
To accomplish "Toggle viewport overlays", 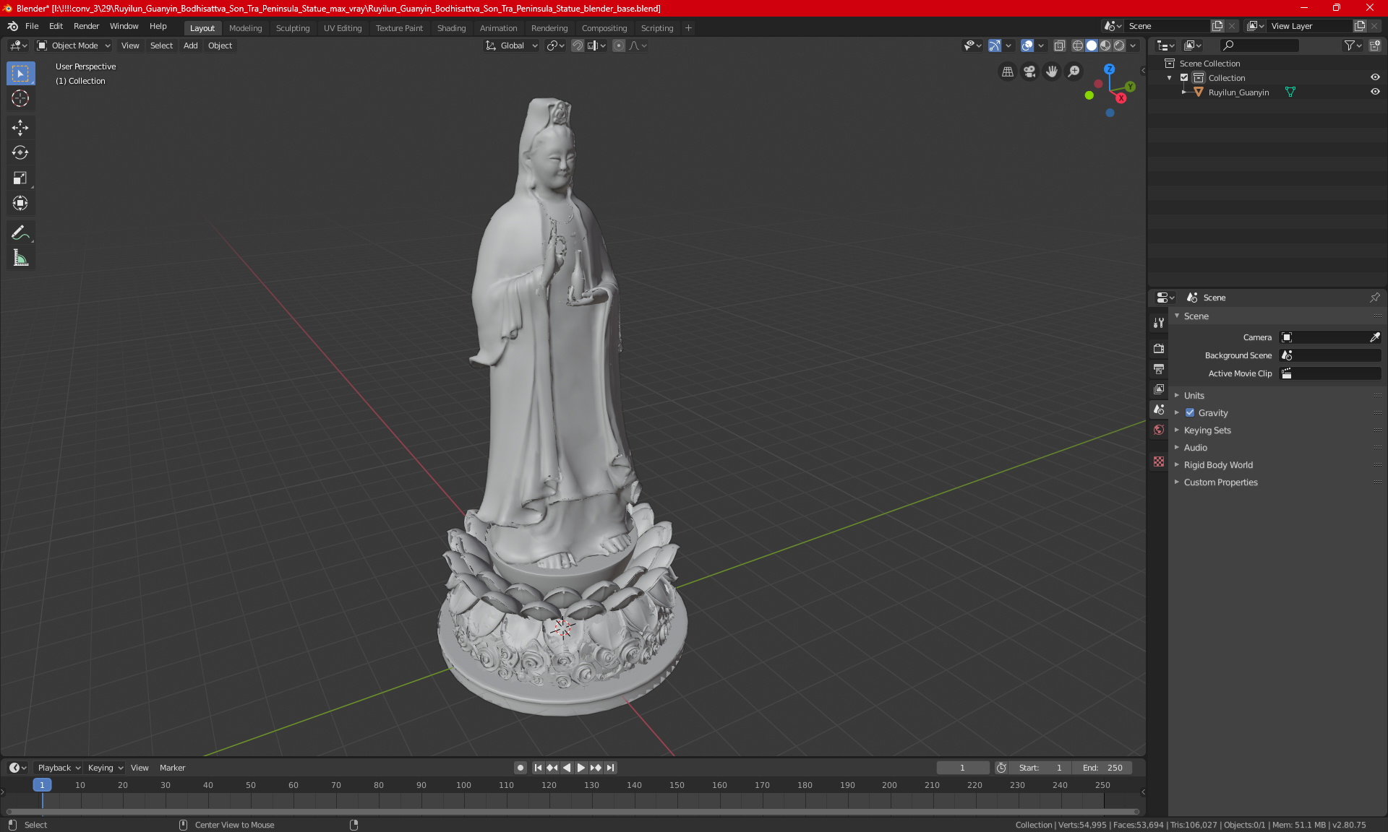I will 1027,45.
